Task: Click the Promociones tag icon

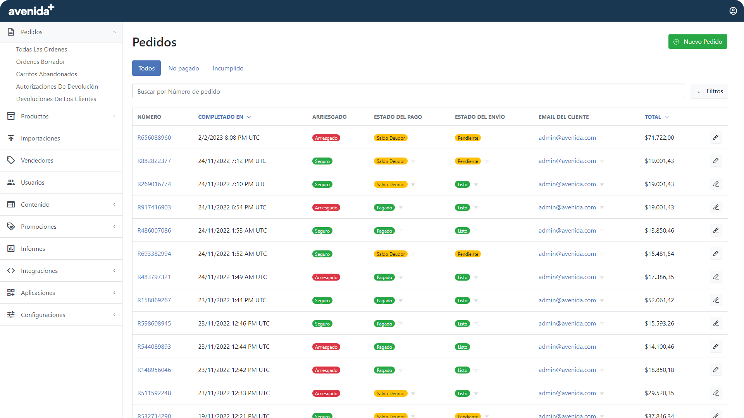Action: (11, 226)
